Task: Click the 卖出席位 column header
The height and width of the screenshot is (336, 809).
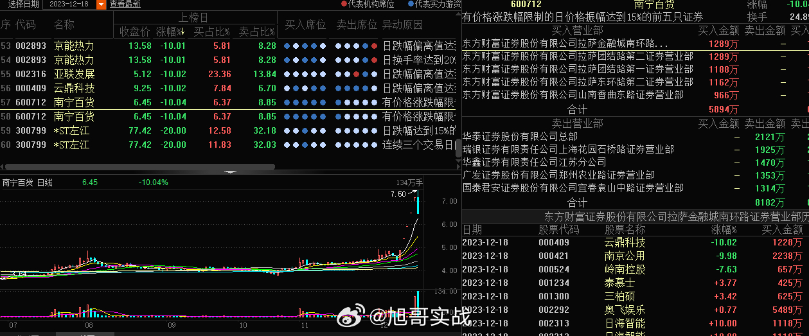Action: tap(357, 25)
